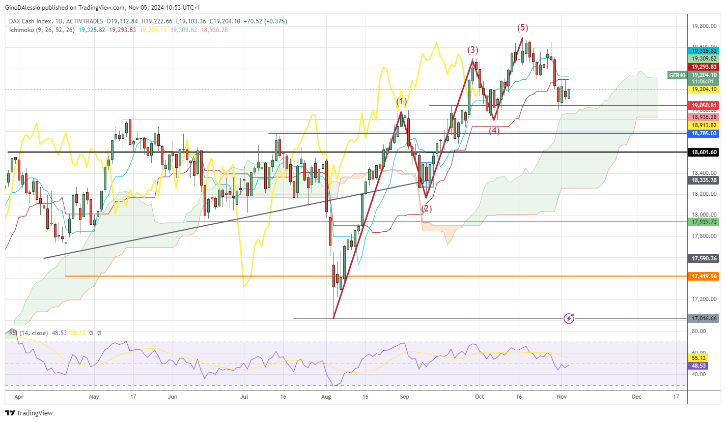This screenshot has width=726, height=422.
Task: Click the Jul label on time axis
Action: (x=243, y=396)
